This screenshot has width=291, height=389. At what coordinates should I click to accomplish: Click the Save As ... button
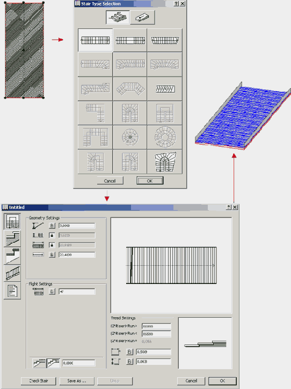click(77, 381)
